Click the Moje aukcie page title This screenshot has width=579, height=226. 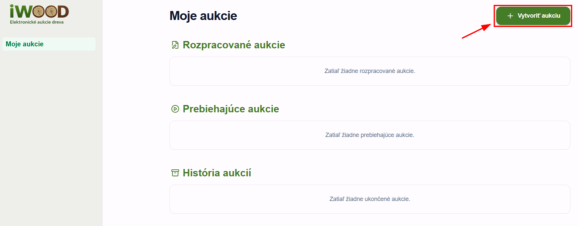(x=203, y=16)
